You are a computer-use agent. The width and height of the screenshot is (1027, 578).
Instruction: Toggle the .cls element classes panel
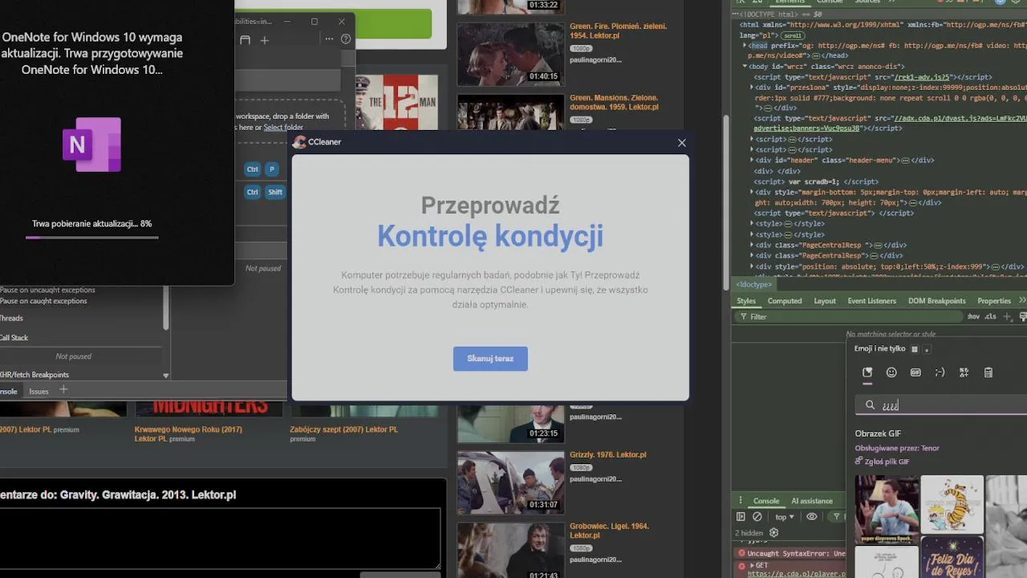click(990, 316)
